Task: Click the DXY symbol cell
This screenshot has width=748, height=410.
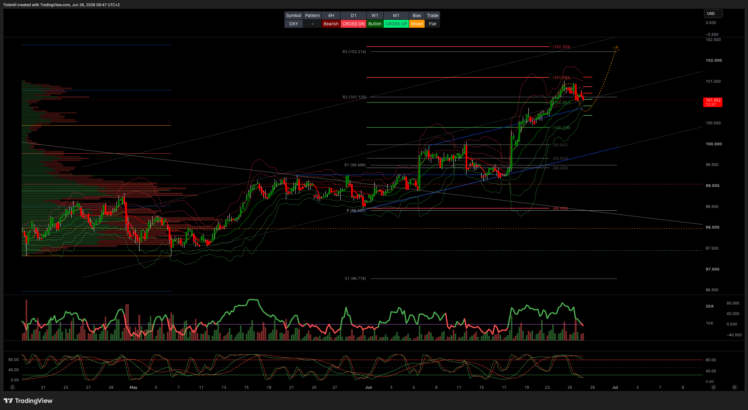Action: pos(293,24)
